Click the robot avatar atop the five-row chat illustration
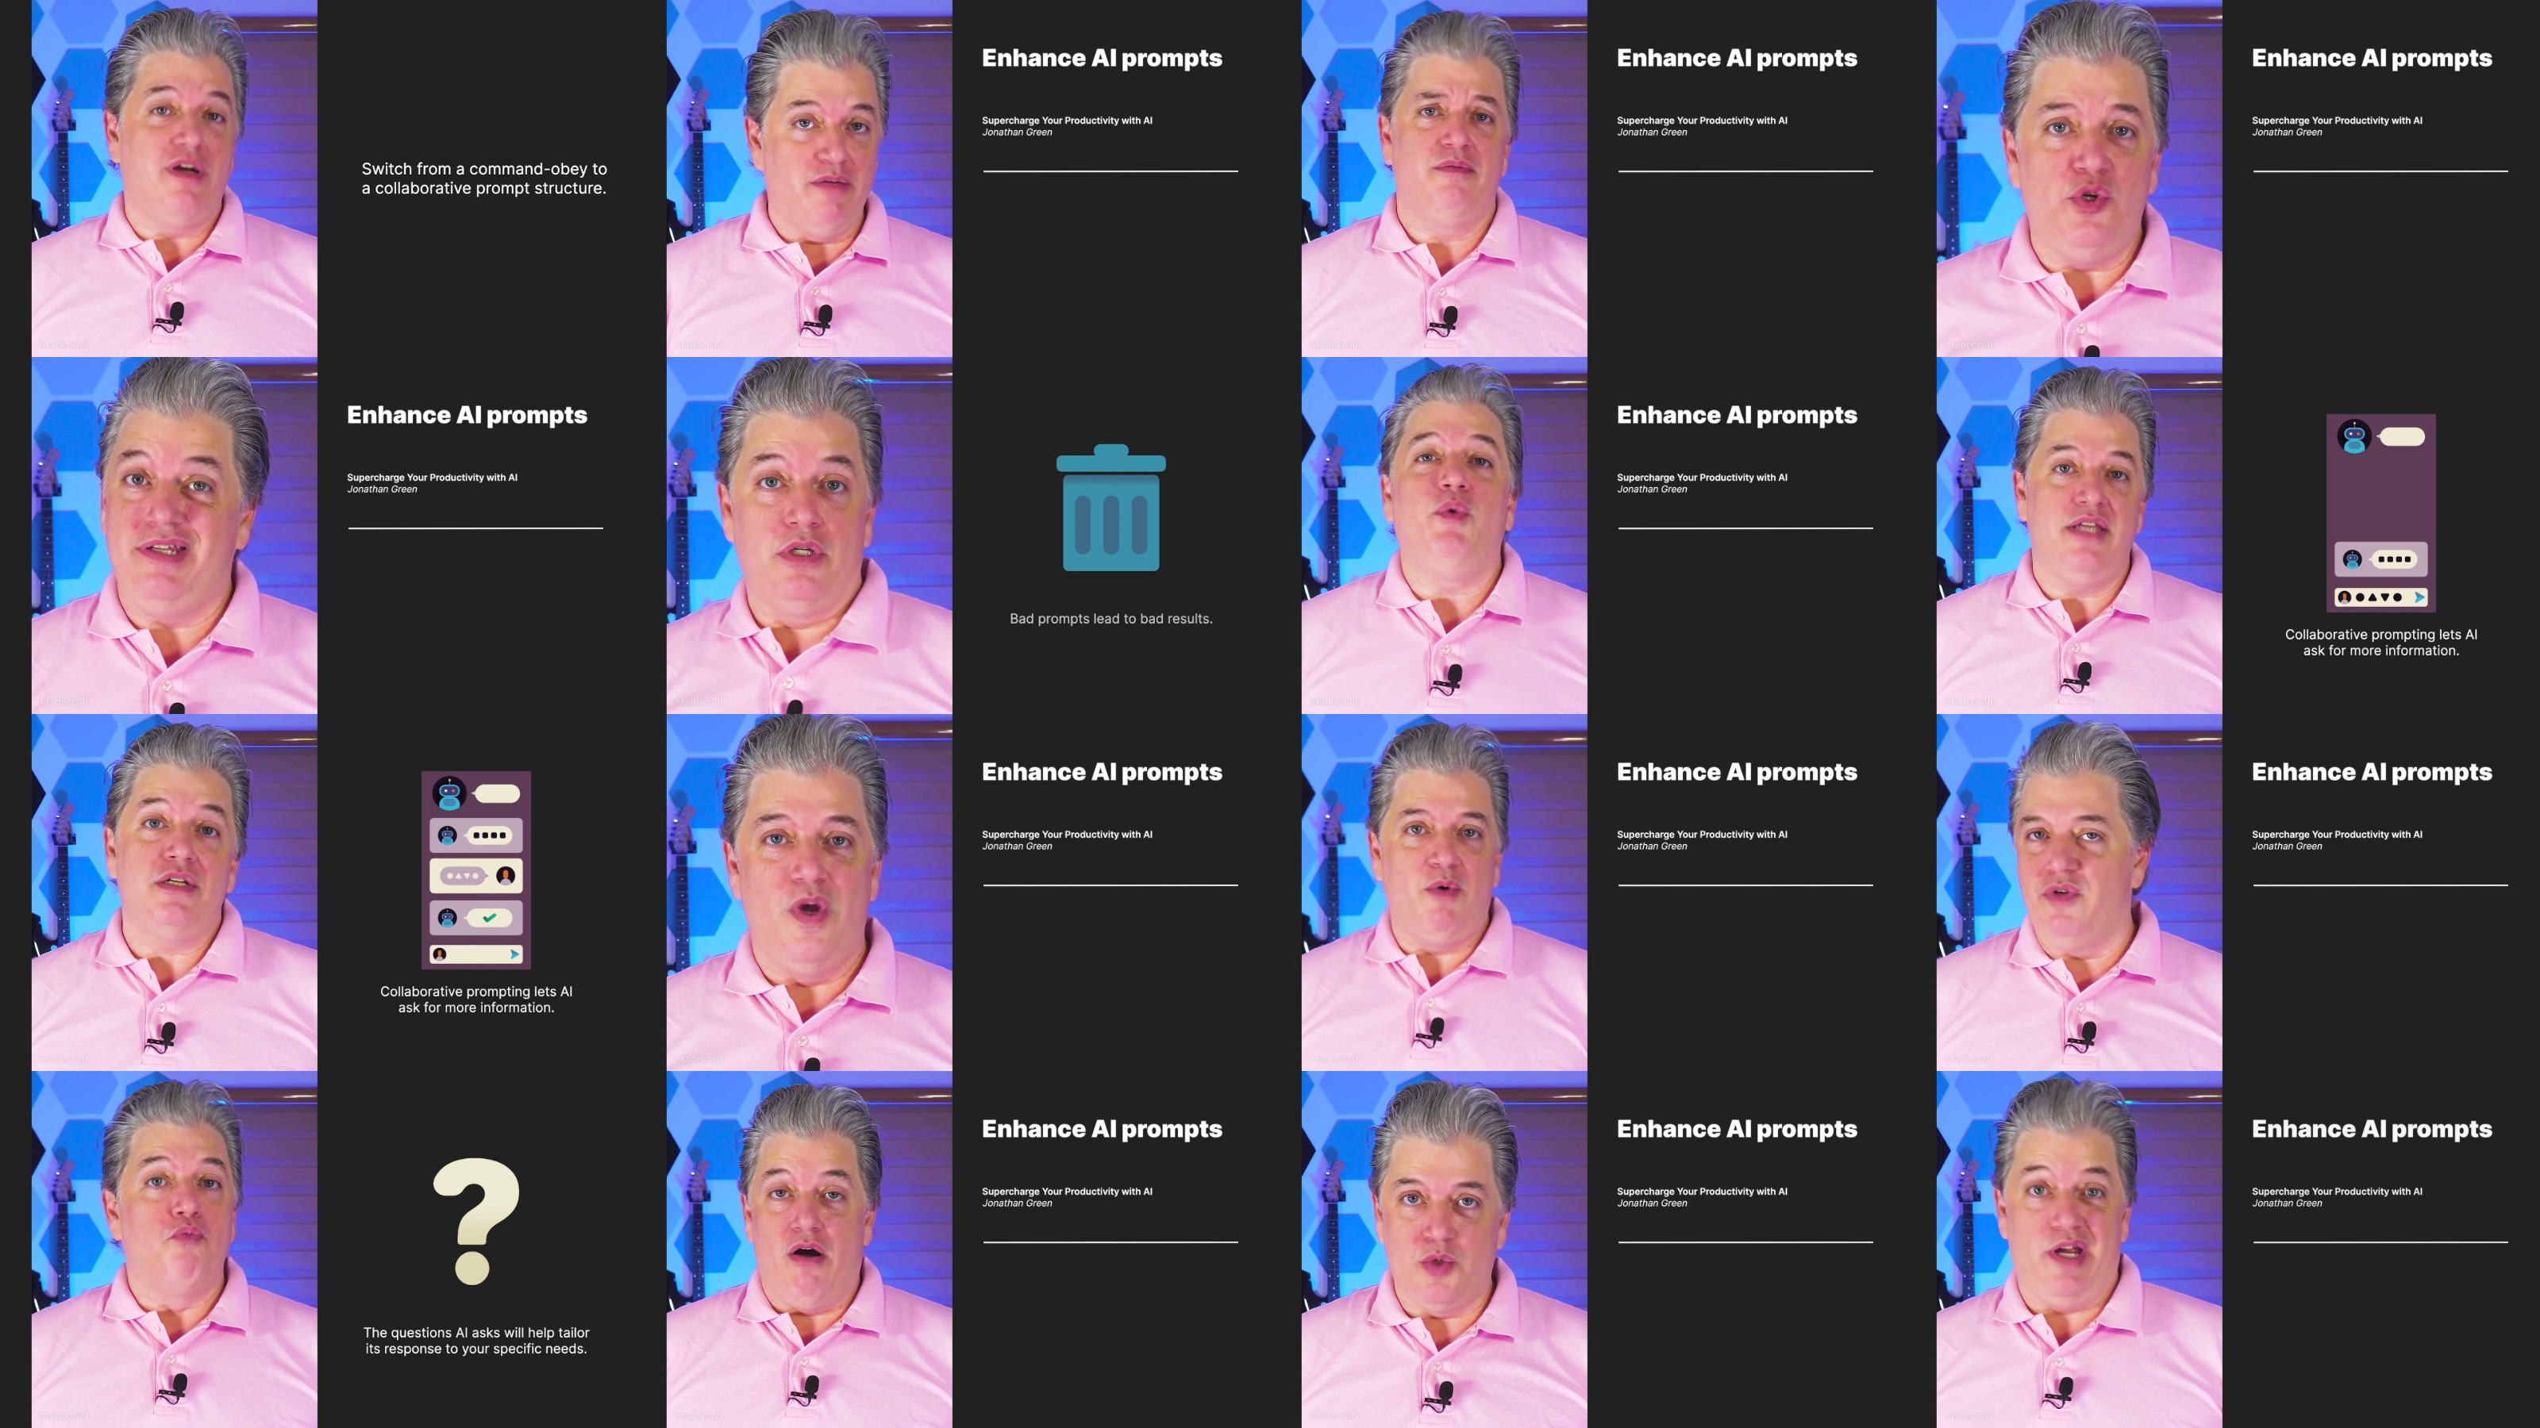Screen dimensions: 2540x1428 pos(449,793)
